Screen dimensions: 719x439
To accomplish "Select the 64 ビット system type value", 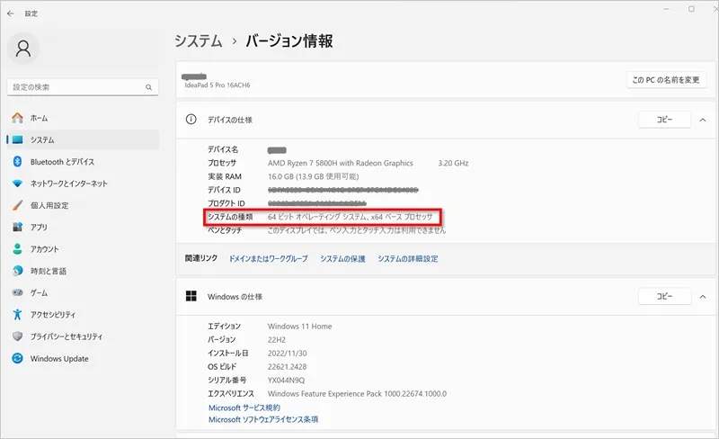I will 351,217.
